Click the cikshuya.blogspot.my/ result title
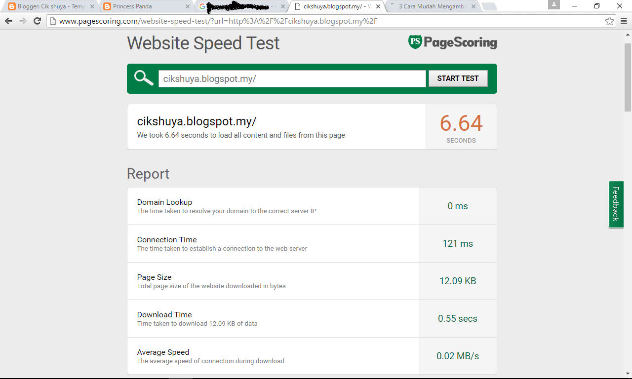 click(x=197, y=122)
